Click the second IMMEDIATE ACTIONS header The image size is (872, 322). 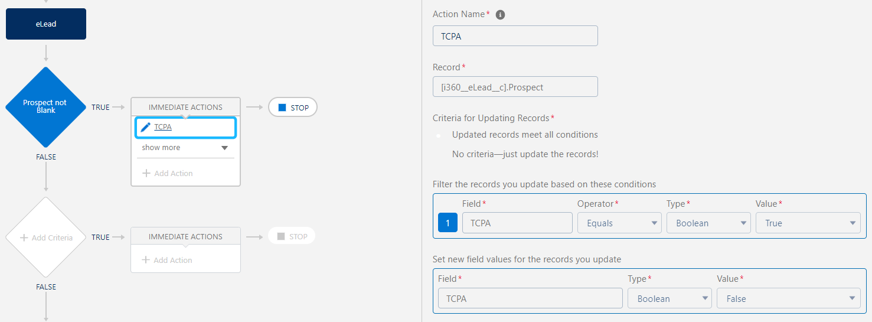click(x=185, y=236)
